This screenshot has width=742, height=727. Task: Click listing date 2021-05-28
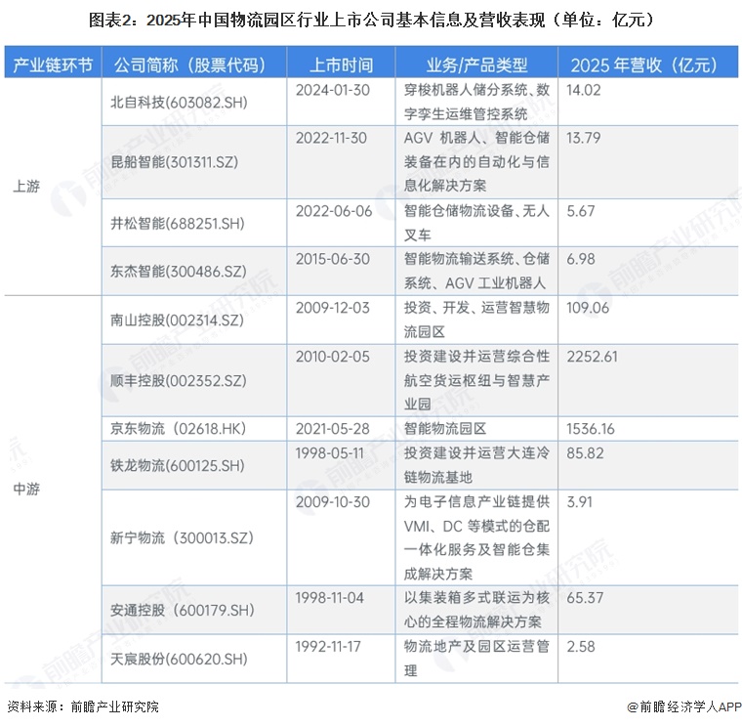point(333,429)
